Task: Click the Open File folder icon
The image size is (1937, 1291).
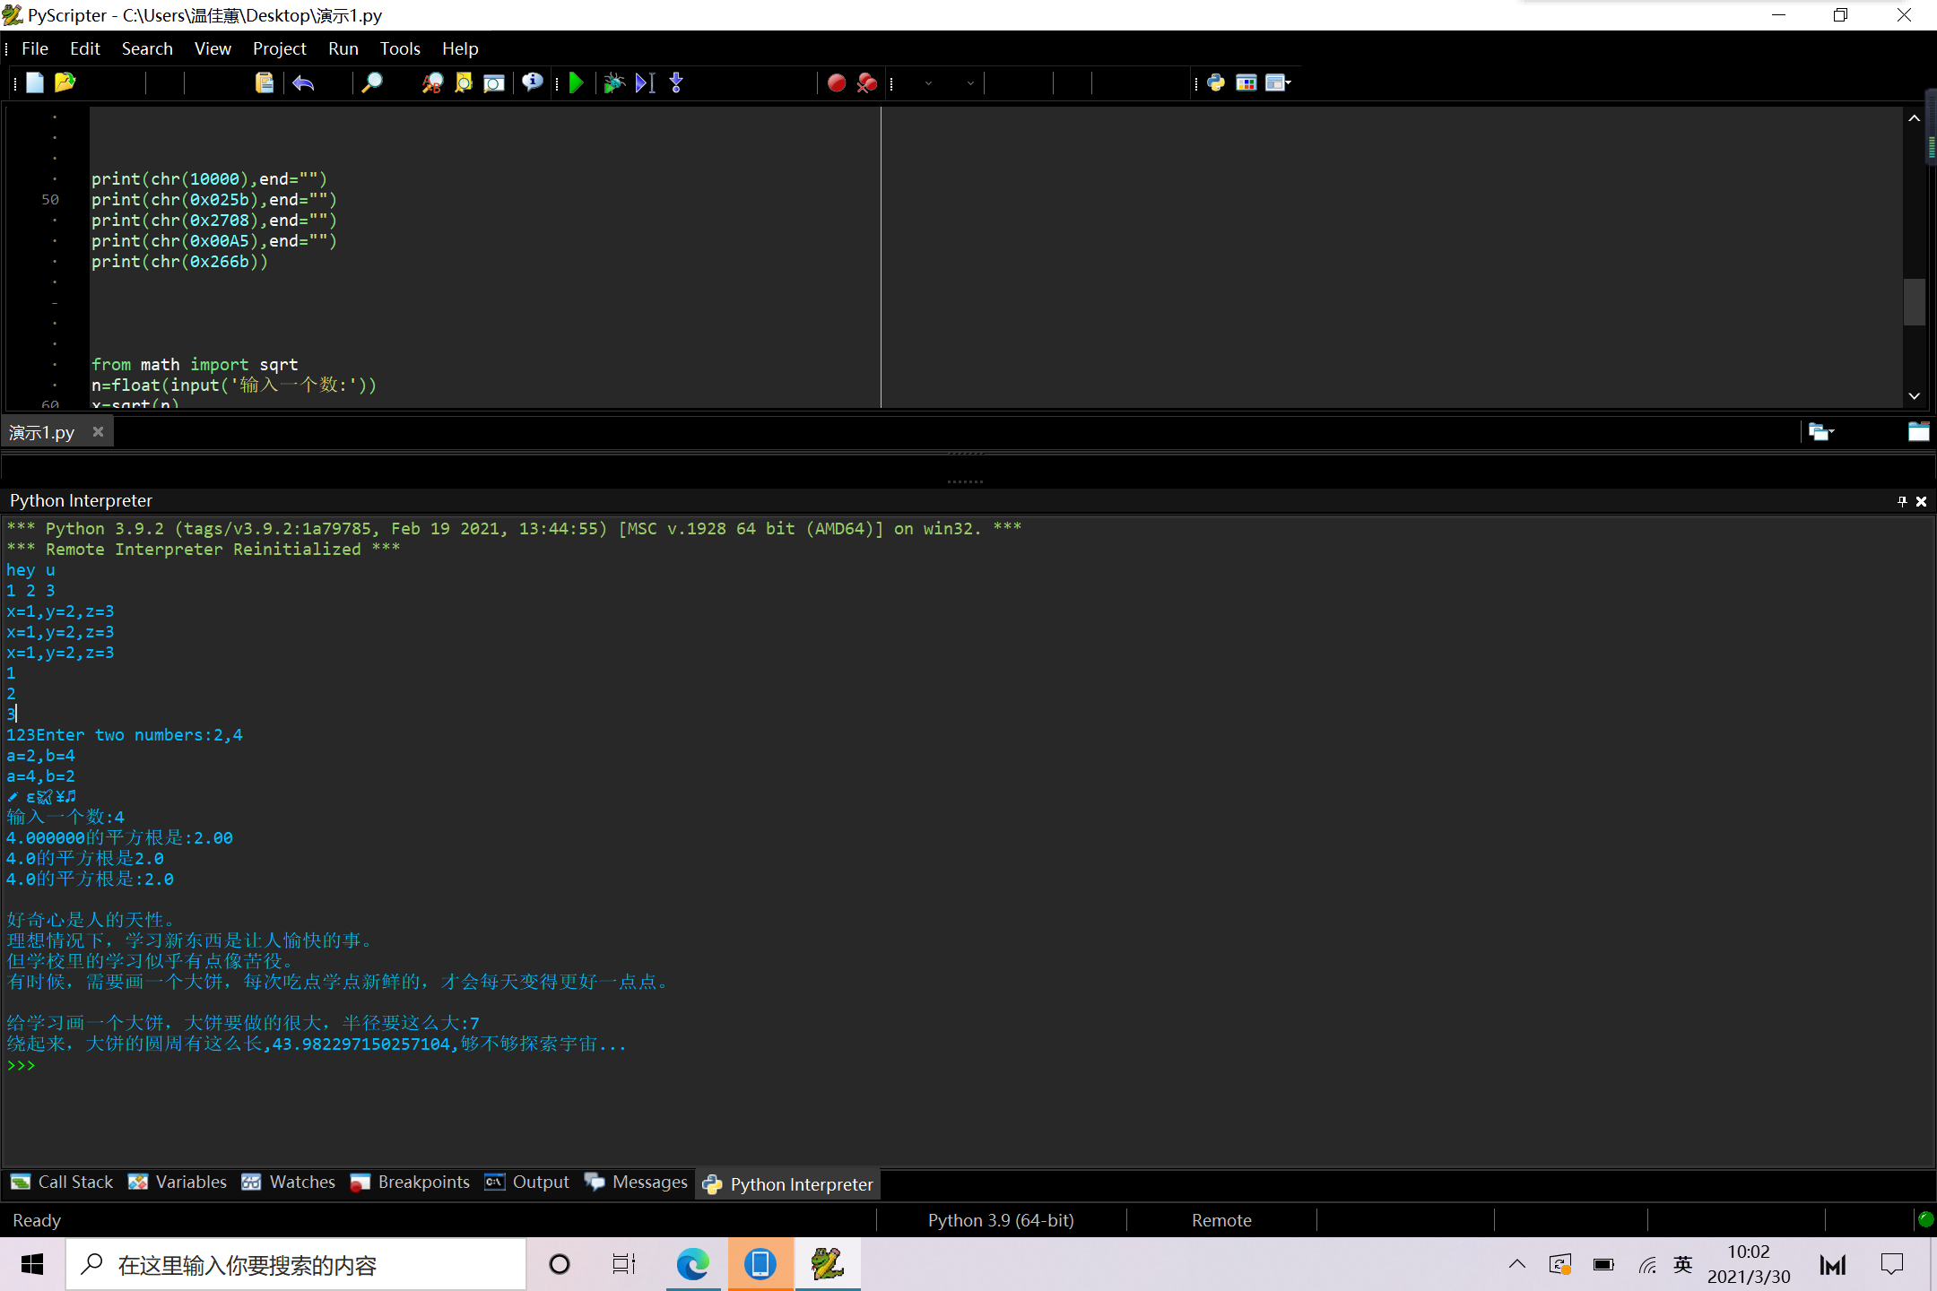Action: coord(65,83)
